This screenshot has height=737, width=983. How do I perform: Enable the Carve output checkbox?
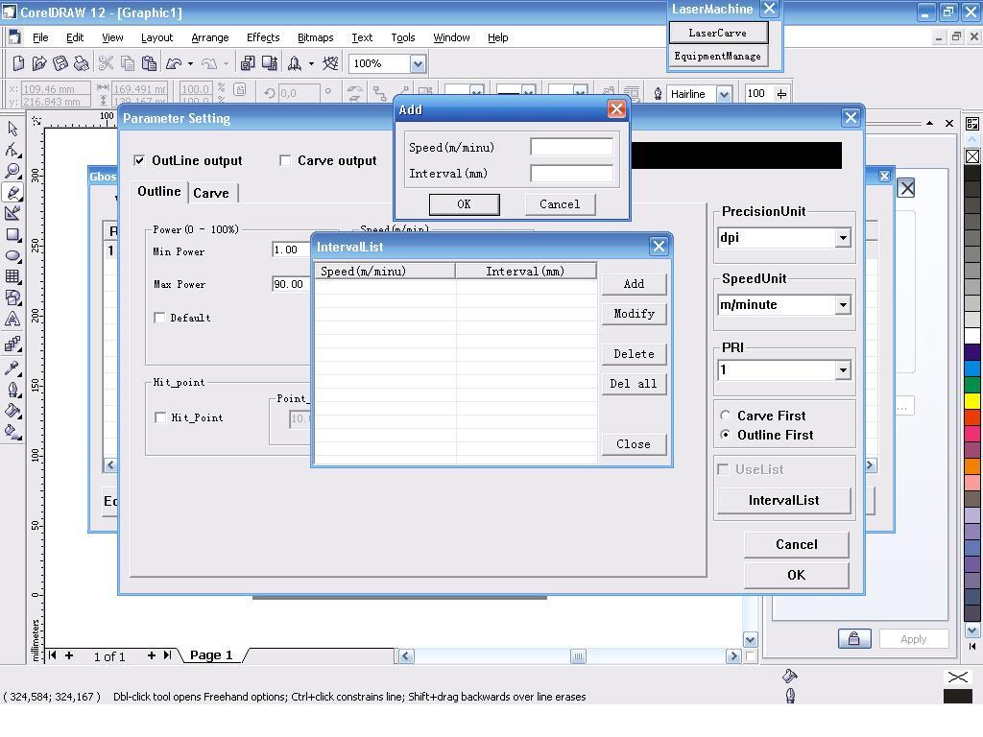(x=285, y=160)
